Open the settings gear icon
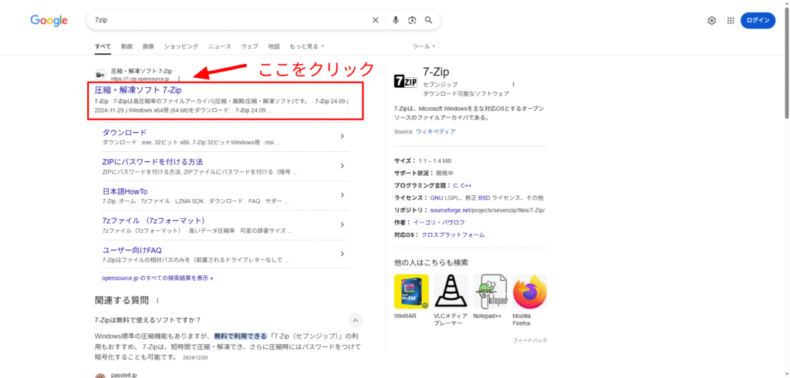 tap(711, 20)
